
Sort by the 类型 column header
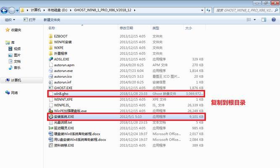[x=156, y=28]
